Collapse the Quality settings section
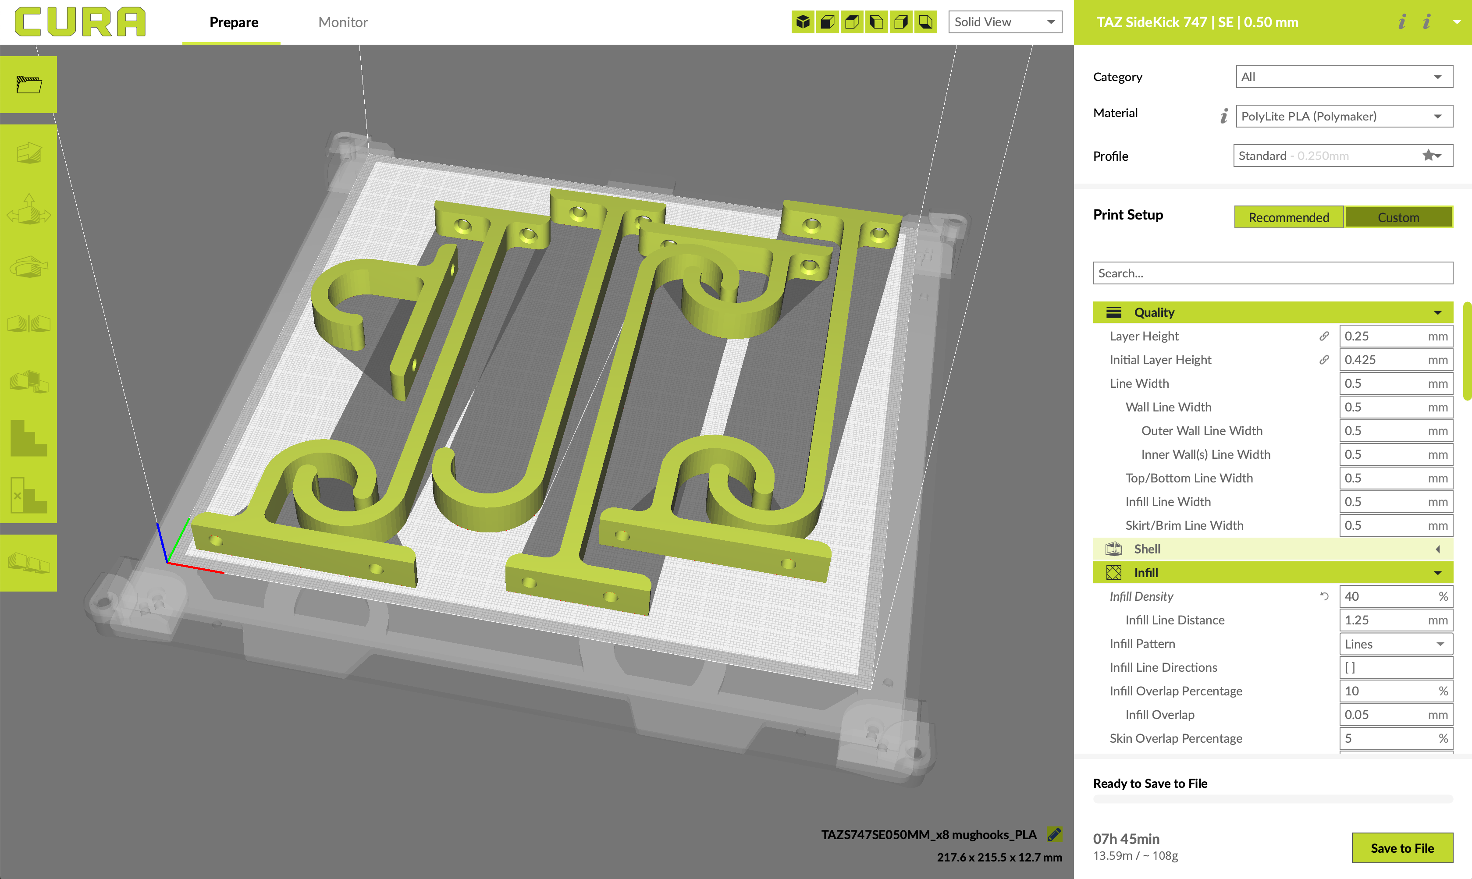 1273,312
